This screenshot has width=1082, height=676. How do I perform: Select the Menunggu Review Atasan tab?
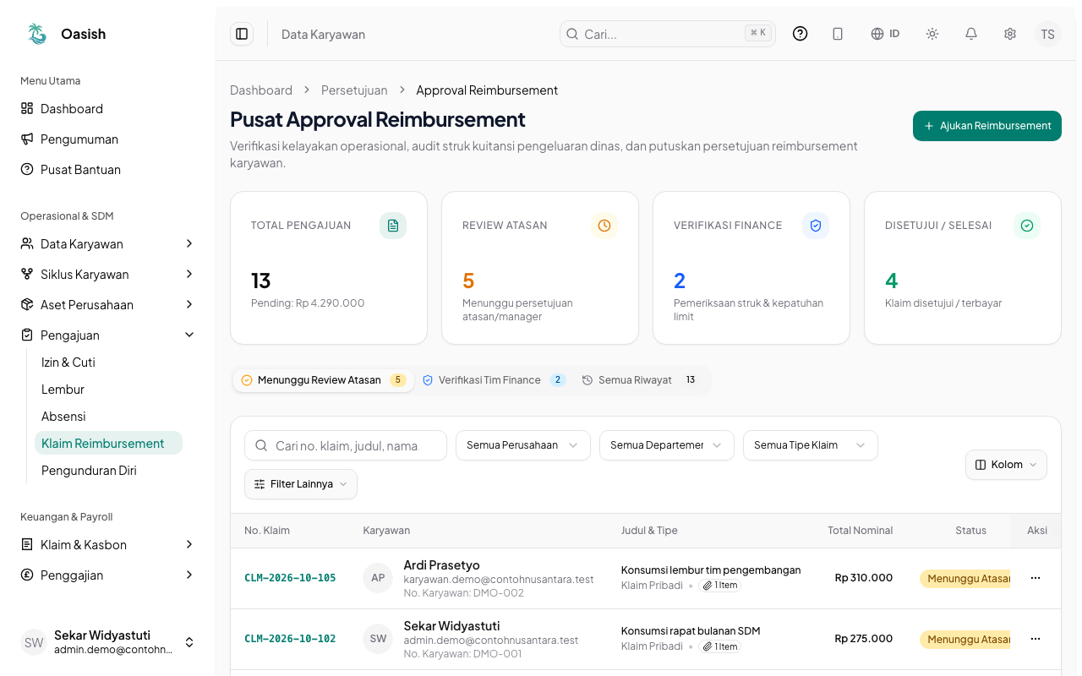[x=323, y=380]
